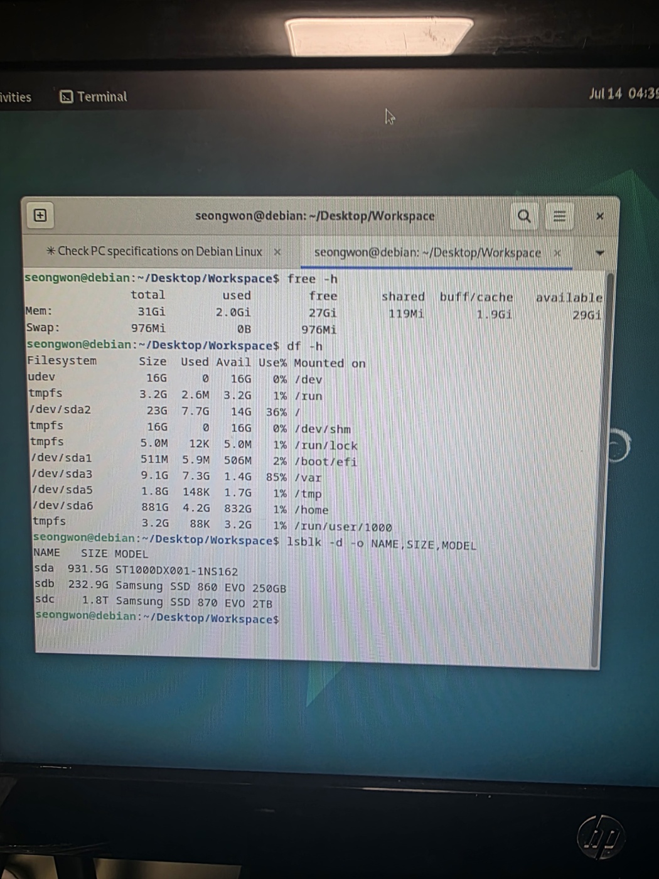659x879 pixels.
Task: Click the 'free -h' command text
Action: [313, 279]
